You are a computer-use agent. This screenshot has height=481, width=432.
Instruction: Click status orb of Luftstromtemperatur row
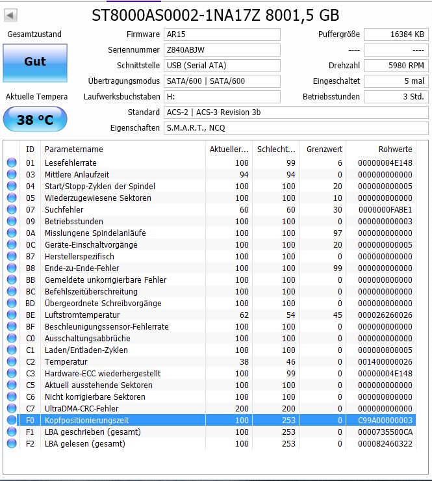click(12, 315)
